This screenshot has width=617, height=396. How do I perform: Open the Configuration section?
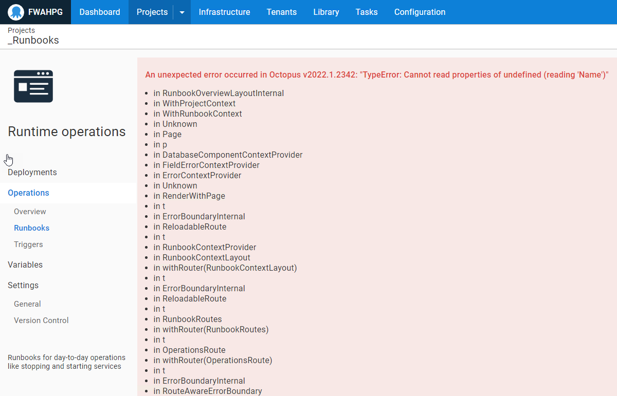[x=420, y=12]
